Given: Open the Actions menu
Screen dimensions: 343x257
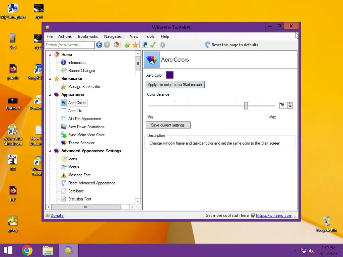Looking at the screenshot, I should tap(65, 36).
